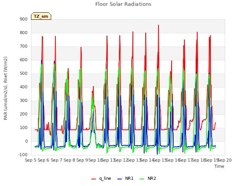Click the 800 y-axis tick label
This screenshot has height=186, width=248.
[24, 33]
